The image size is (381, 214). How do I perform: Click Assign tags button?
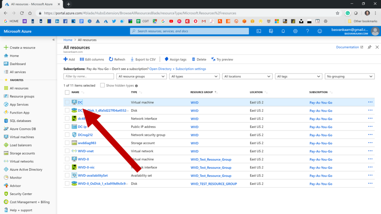point(176,59)
